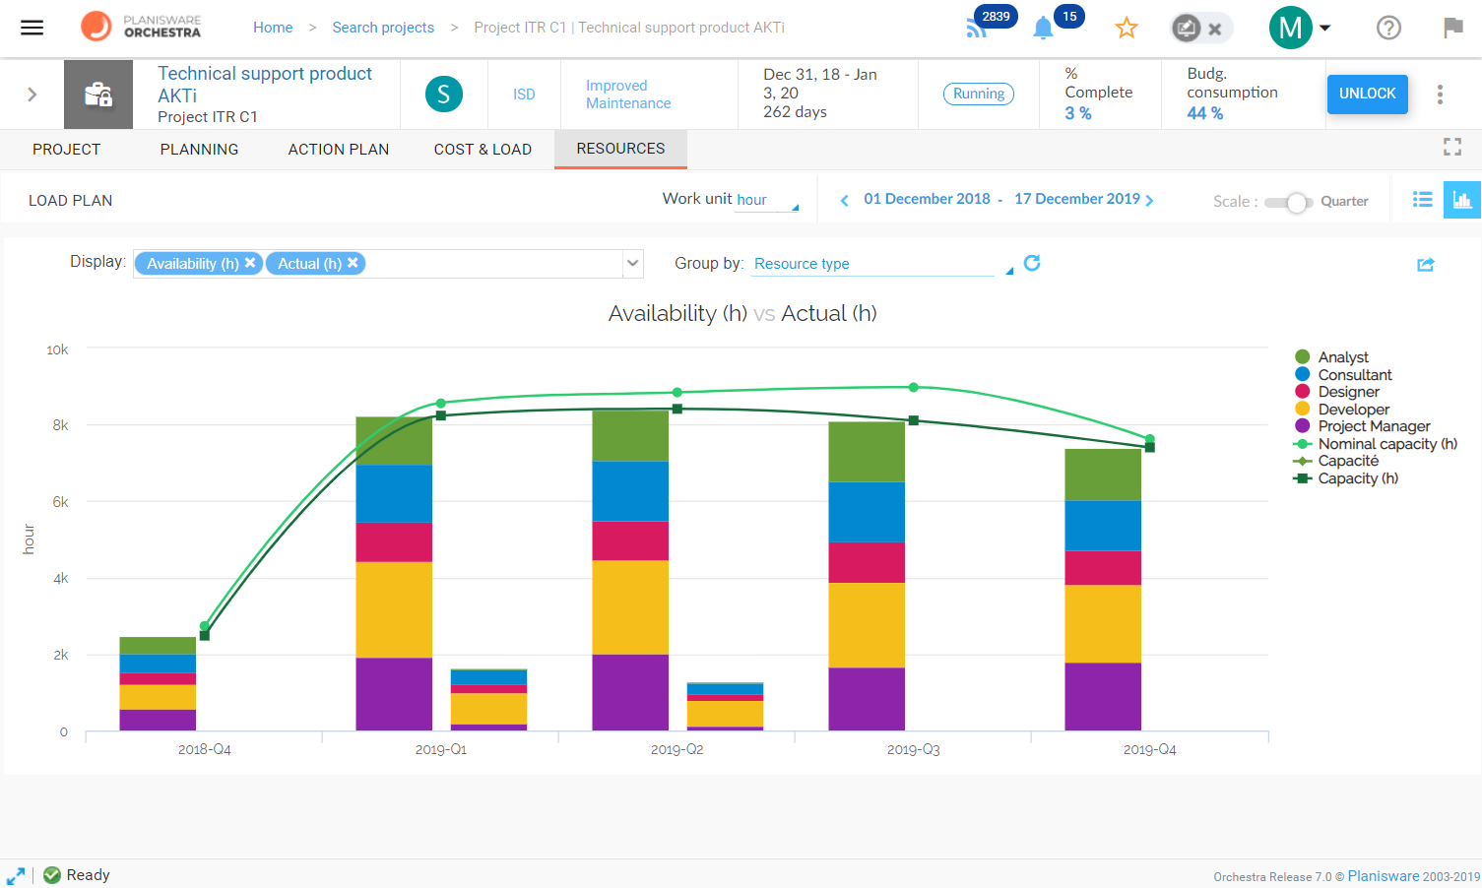The height and width of the screenshot is (888, 1482).
Task: Click the UNLOCK button
Action: [x=1367, y=94]
